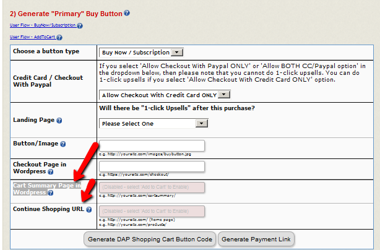Image resolution: width=380 pixels, height=250 pixels.
Task: Click help icon next to User Flow AddToCart
Action: pyautogui.click(x=59, y=38)
